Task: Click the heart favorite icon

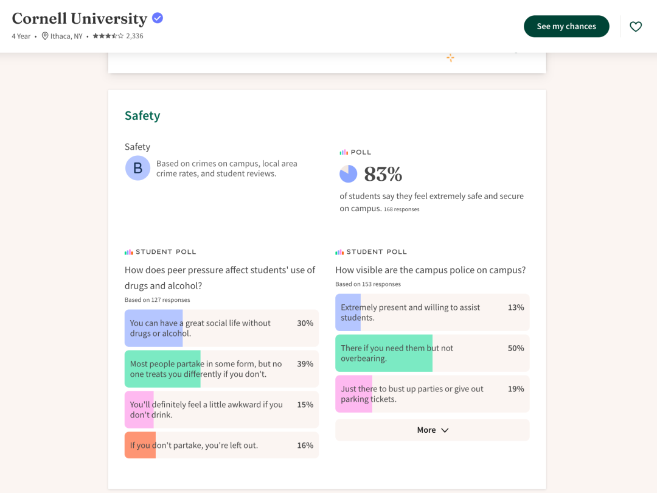Action: click(636, 26)
